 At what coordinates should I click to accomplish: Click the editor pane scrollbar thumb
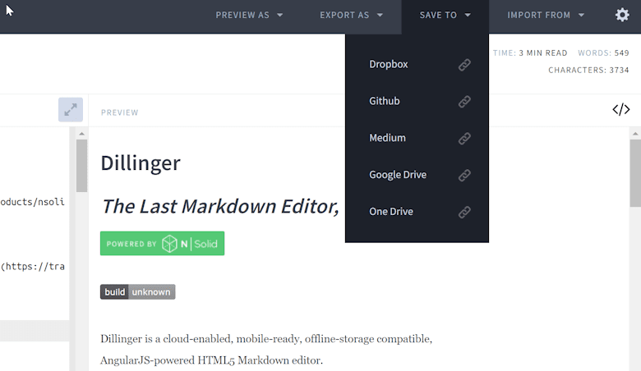[x=81, y=166]
